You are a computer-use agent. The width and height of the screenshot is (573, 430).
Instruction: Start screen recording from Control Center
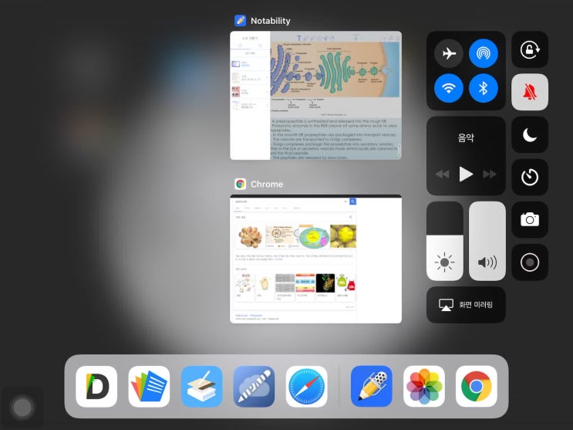tap(530, 262)
